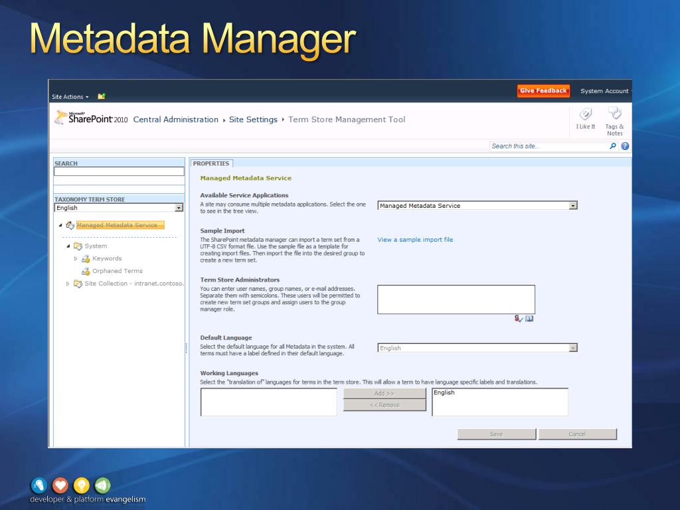The width and height of the screenshot is (680, 510).
Task: Click the blue developer evangelism icon
Action: (x=39, y=485)
